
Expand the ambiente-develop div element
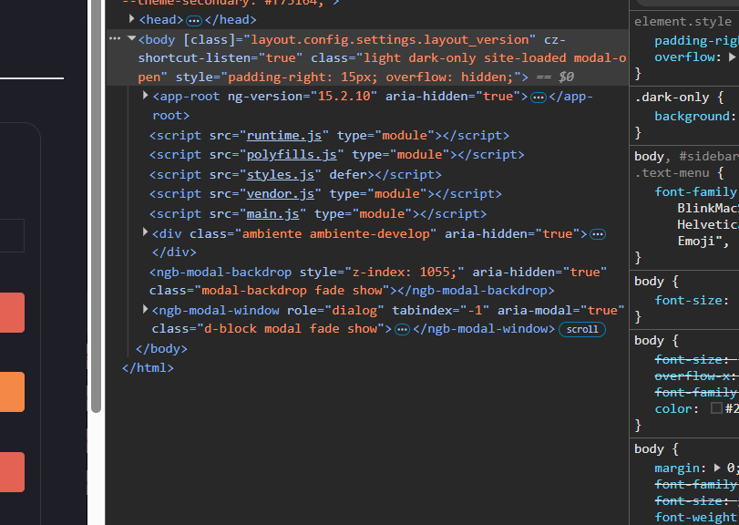[146, 233]
